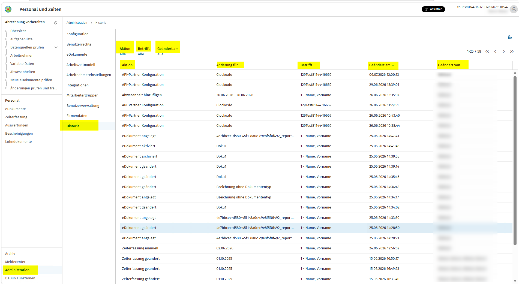This screenshot has width=519, height=284.
Task: Open the Aktion filter dropdown
Action: [123, 54]
